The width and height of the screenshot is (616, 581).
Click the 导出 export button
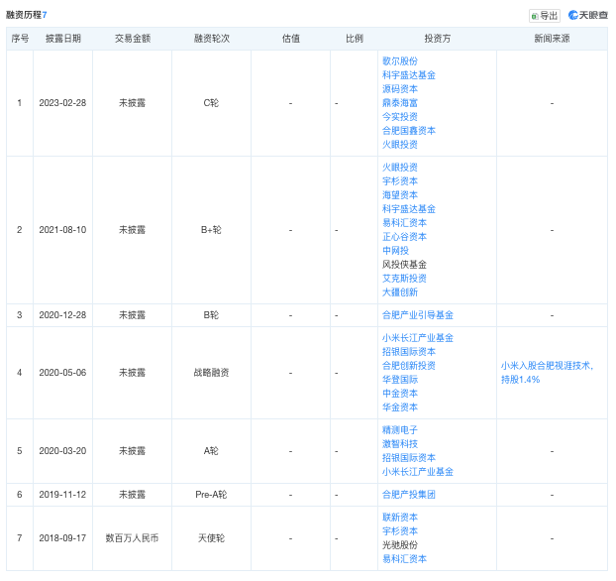click(545, 15)
